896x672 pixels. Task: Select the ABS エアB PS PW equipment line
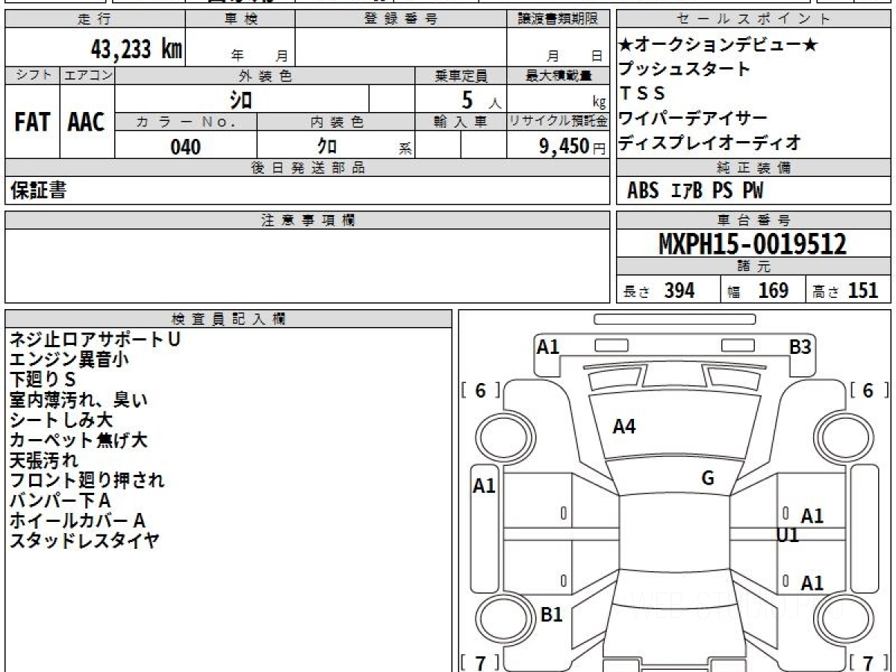coord(695,191)
